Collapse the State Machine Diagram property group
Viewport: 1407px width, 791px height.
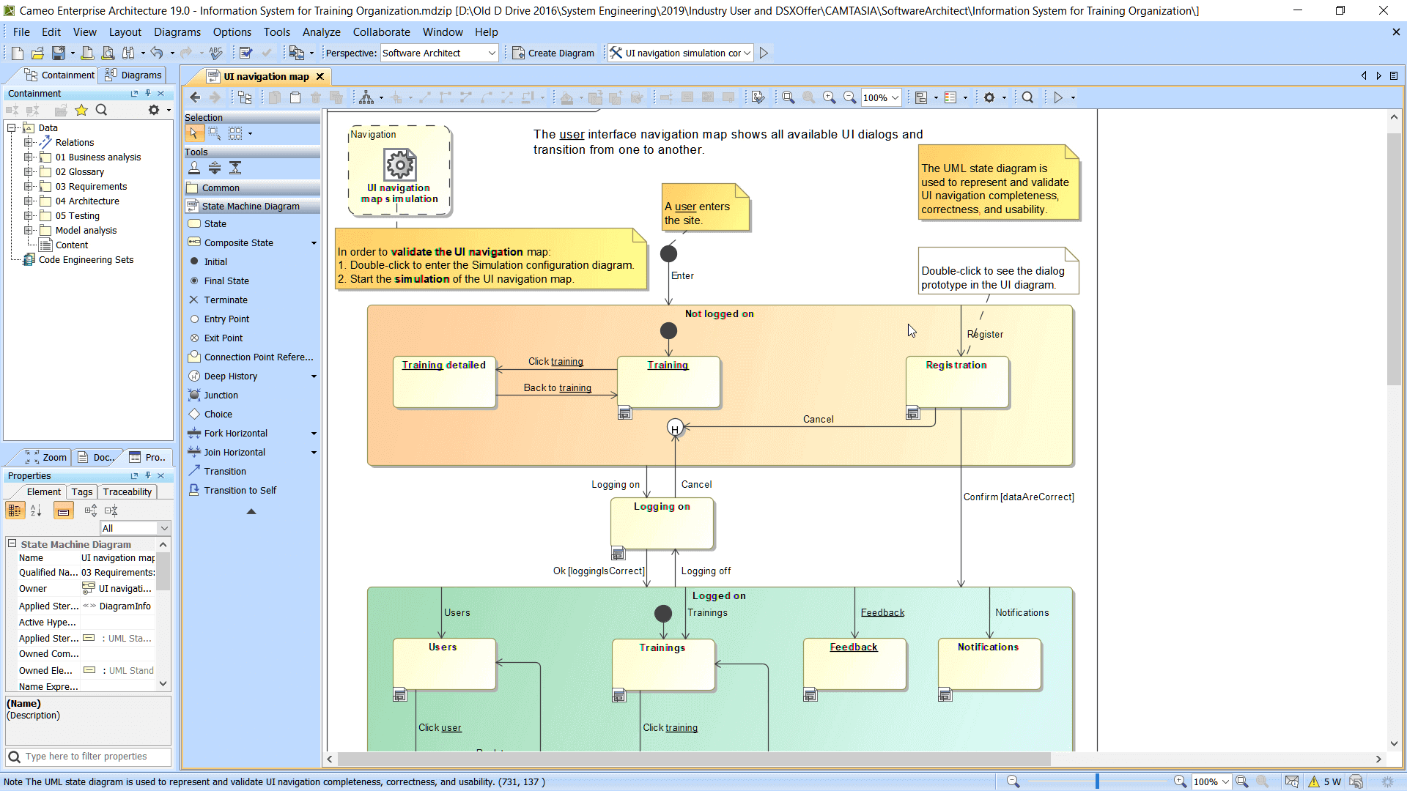(x=12, y=543)
